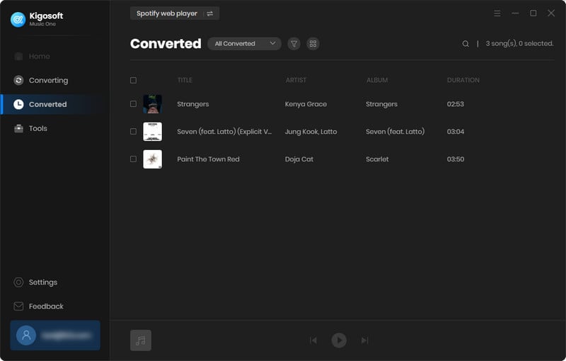Switch to grid view icon
Viewport: 566px width, 361px height.
click(x=313, y=44)
